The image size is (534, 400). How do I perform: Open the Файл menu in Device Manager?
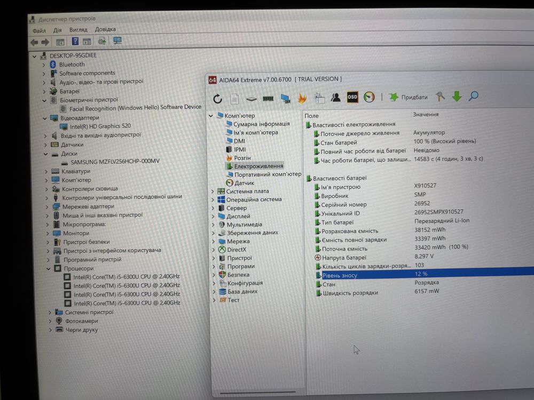[x=39, y=30]
